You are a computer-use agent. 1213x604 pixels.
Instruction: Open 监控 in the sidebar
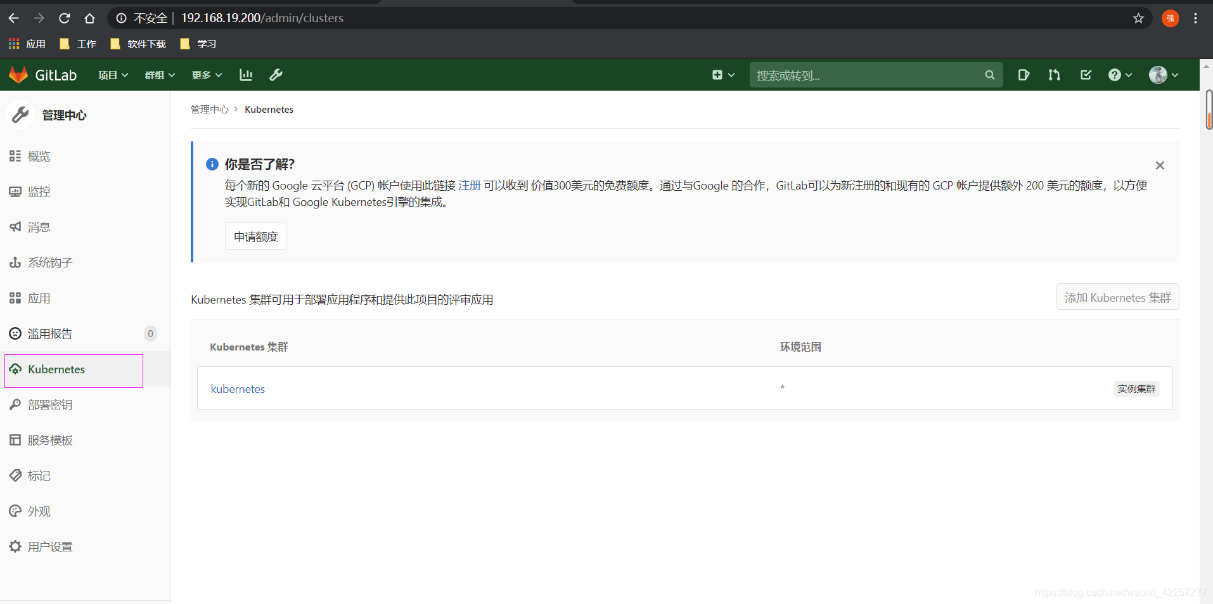pos(39,191)
